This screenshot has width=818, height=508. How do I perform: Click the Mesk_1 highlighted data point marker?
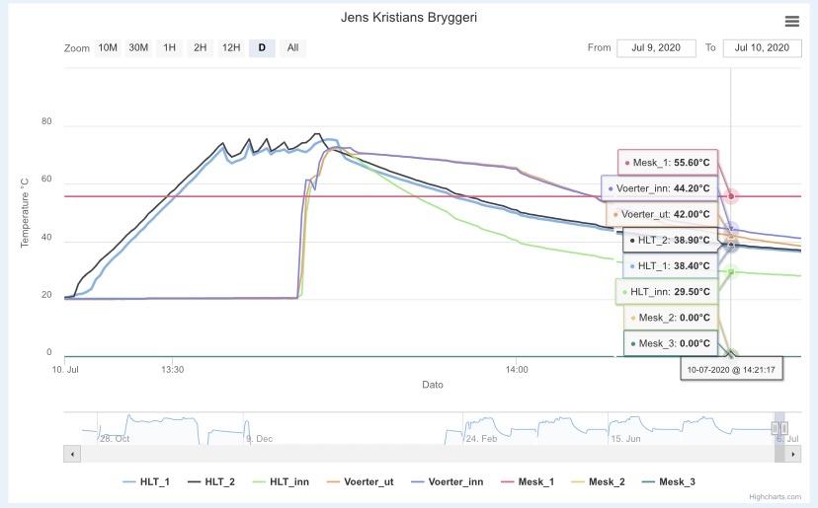click(731, 196)
